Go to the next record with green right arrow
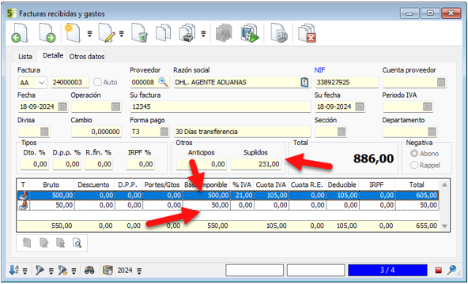 [x=47, y=33]
